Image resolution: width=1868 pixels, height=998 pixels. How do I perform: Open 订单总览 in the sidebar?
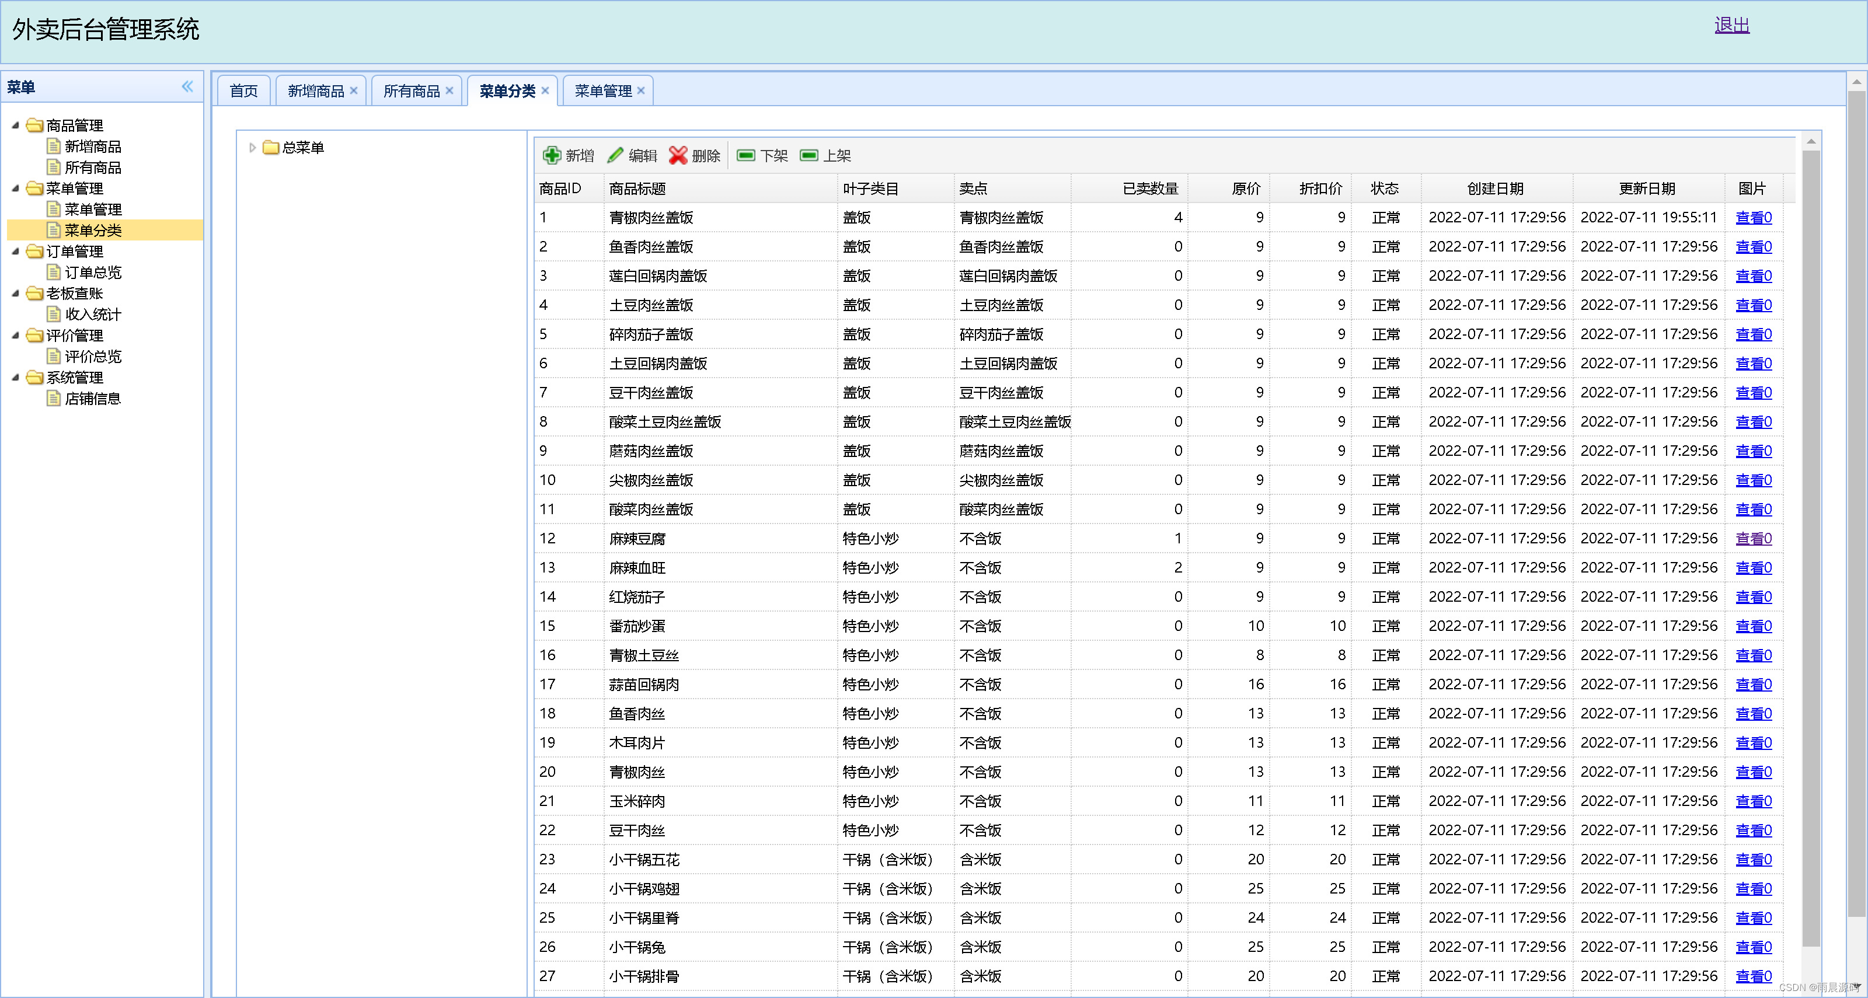click(x=93, y=273)
